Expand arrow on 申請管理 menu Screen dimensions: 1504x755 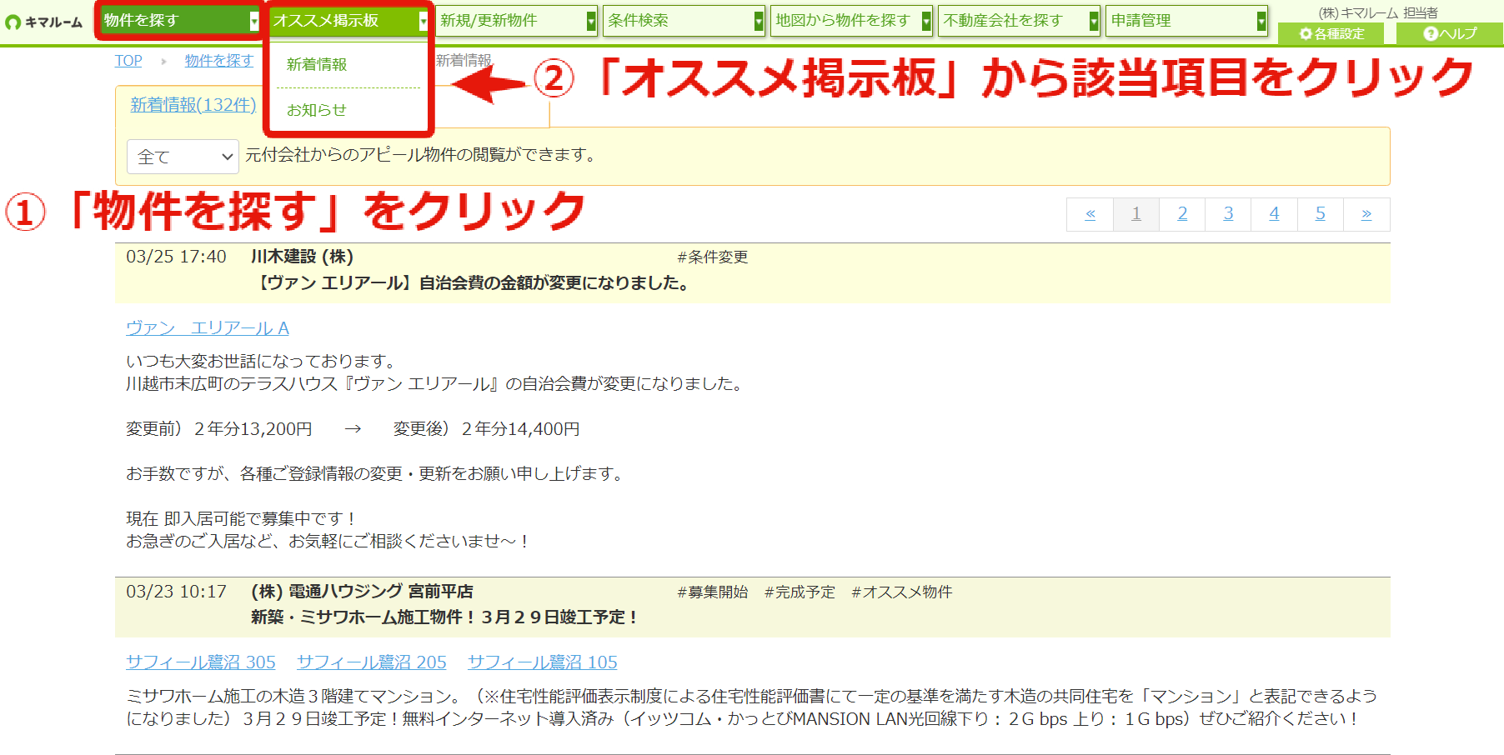pos(1261,21)
